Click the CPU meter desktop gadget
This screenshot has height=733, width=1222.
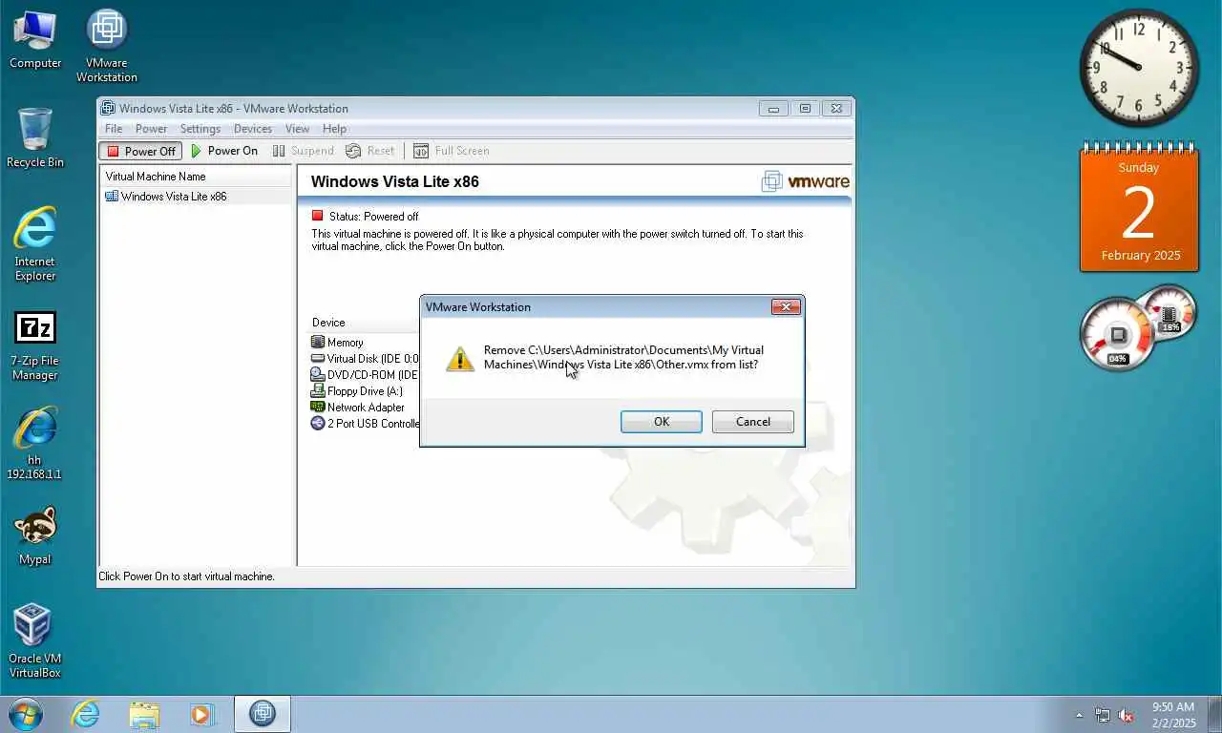(1136, 329)
